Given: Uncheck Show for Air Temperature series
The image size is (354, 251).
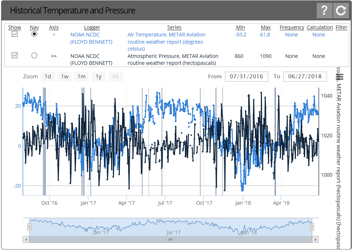Looking at the screenshot, I should (15, 34).
